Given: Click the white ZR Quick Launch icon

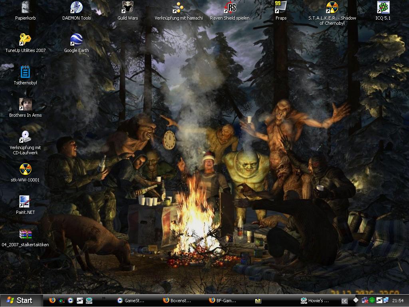Looking at the screenshot, I should click(x=80, y=301).
